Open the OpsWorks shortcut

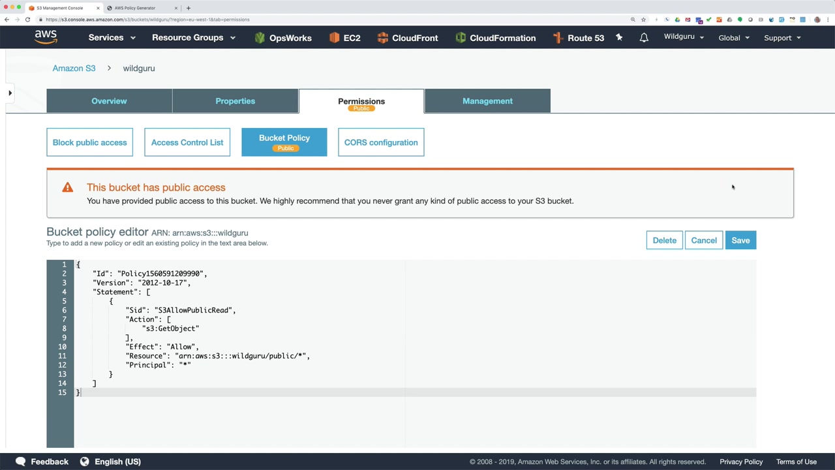tap(282, 38)
